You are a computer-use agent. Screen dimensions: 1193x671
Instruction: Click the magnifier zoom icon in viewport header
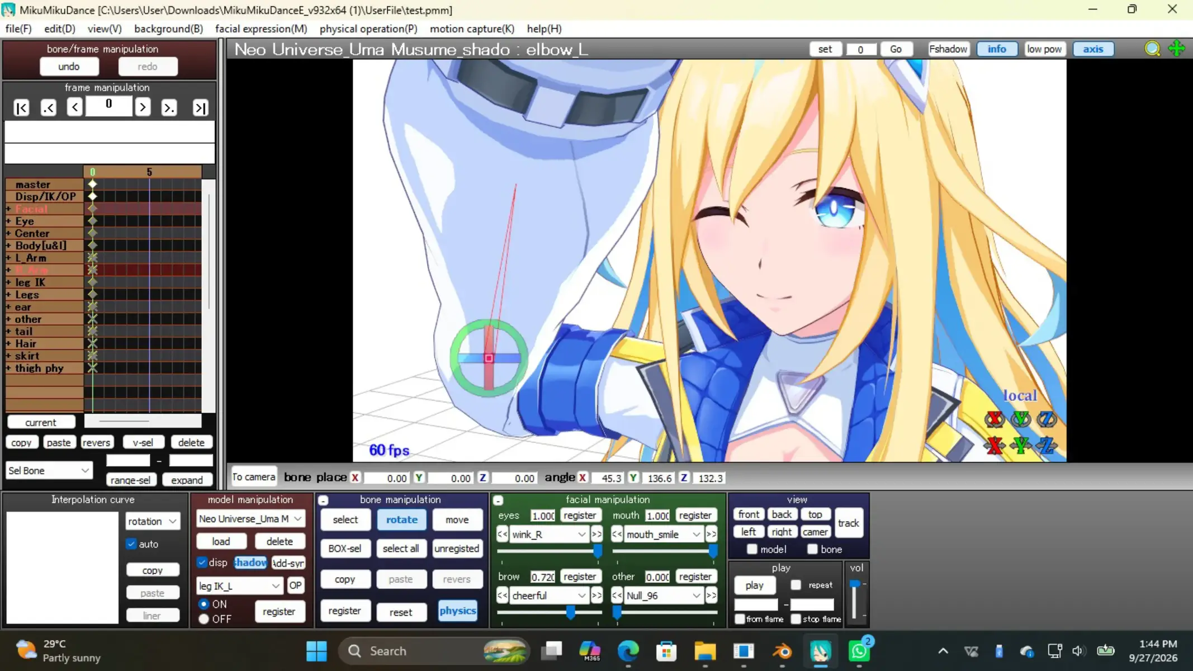1152,49
